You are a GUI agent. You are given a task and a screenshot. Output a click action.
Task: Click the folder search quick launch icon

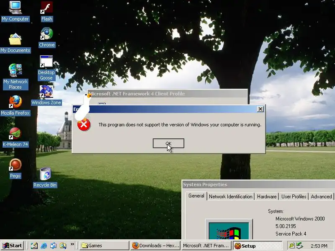coord(63,246)
